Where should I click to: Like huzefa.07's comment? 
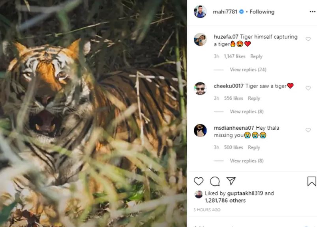(308, 39)
